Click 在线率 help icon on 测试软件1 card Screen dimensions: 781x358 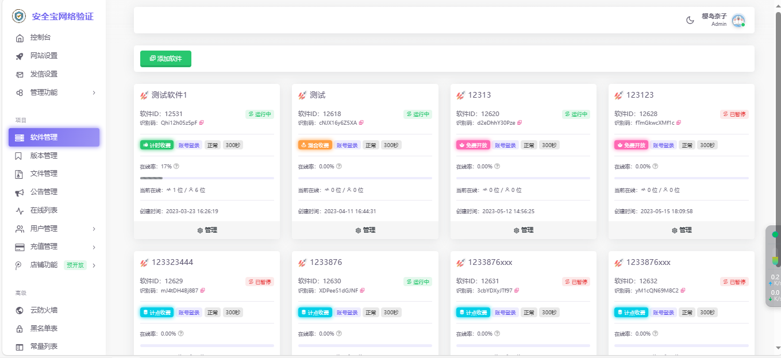(176, 166)
